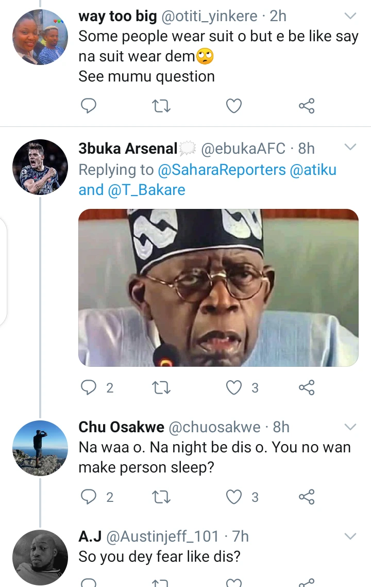Open options chevron on 3buka Arsenal tweet
The width and height of the screenshot is (371, 587).
coord(350,148)
